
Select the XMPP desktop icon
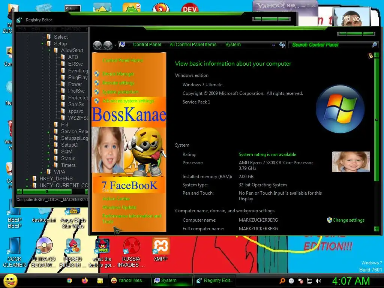pos(160,249)
